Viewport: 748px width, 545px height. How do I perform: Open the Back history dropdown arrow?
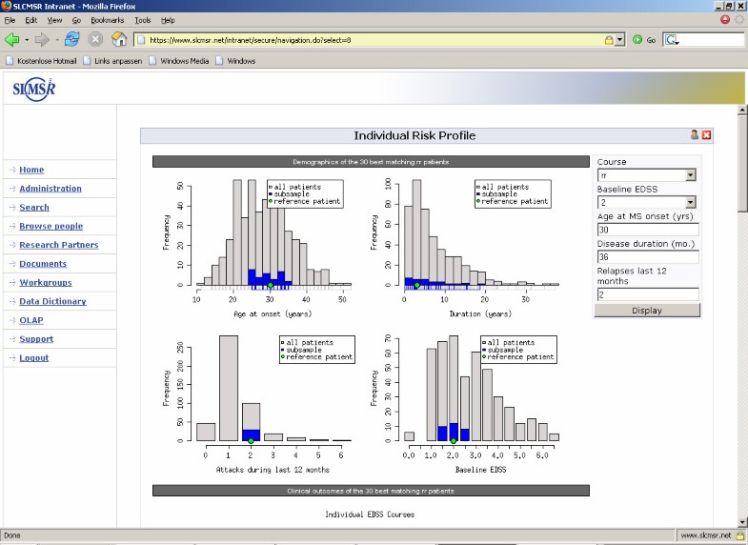pyautogui.click(x=27, y=40)
